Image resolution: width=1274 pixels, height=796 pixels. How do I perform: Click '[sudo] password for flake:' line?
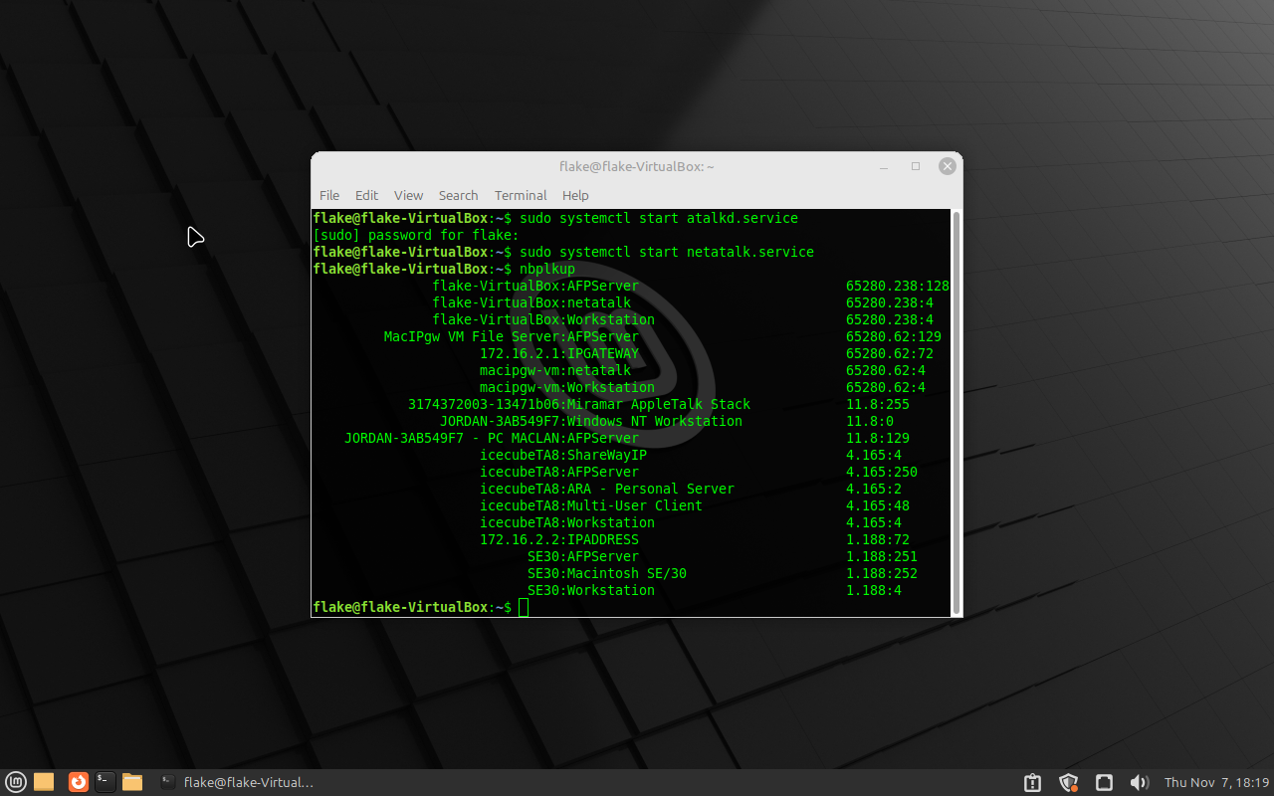[416, 235]
